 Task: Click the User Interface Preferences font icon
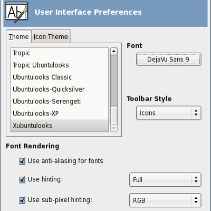16,12
